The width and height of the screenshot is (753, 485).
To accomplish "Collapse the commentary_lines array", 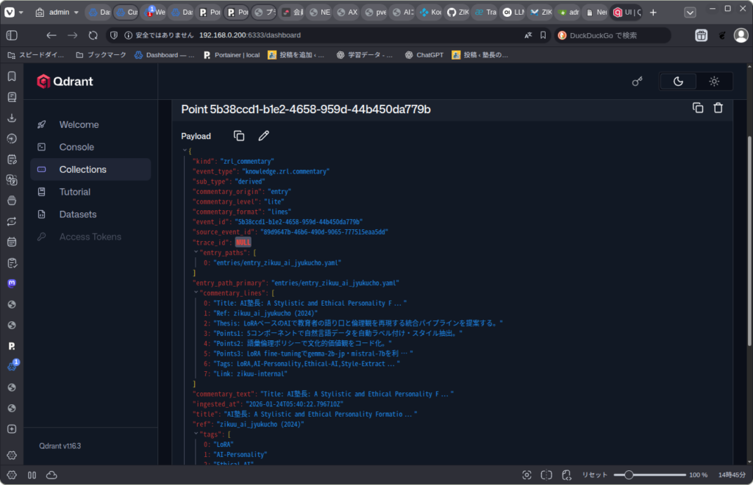I will click(196, 292).
